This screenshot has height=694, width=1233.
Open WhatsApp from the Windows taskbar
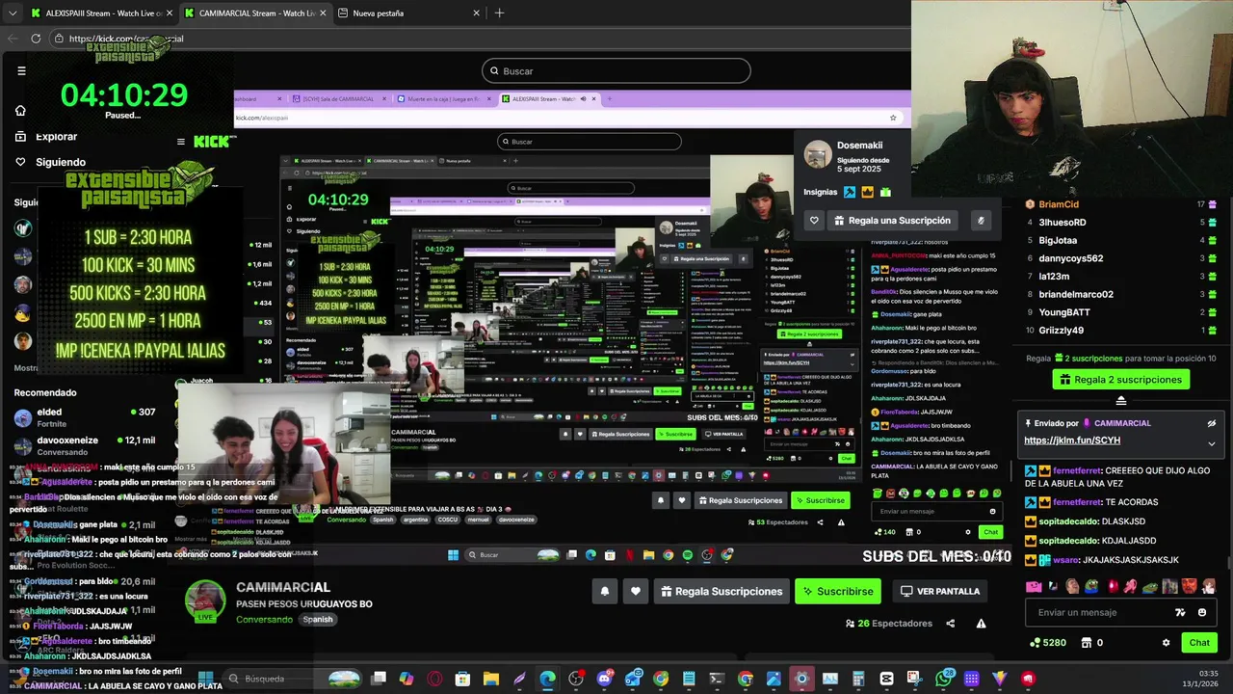click(943, 679)
